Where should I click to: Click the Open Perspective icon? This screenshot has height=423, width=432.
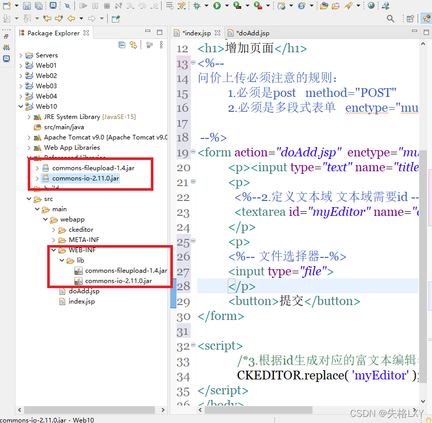[410, 19]
